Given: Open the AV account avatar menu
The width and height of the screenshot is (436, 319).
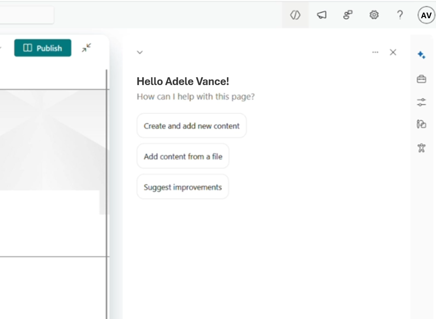Looking at the screenshot, I should coord(426,16).
